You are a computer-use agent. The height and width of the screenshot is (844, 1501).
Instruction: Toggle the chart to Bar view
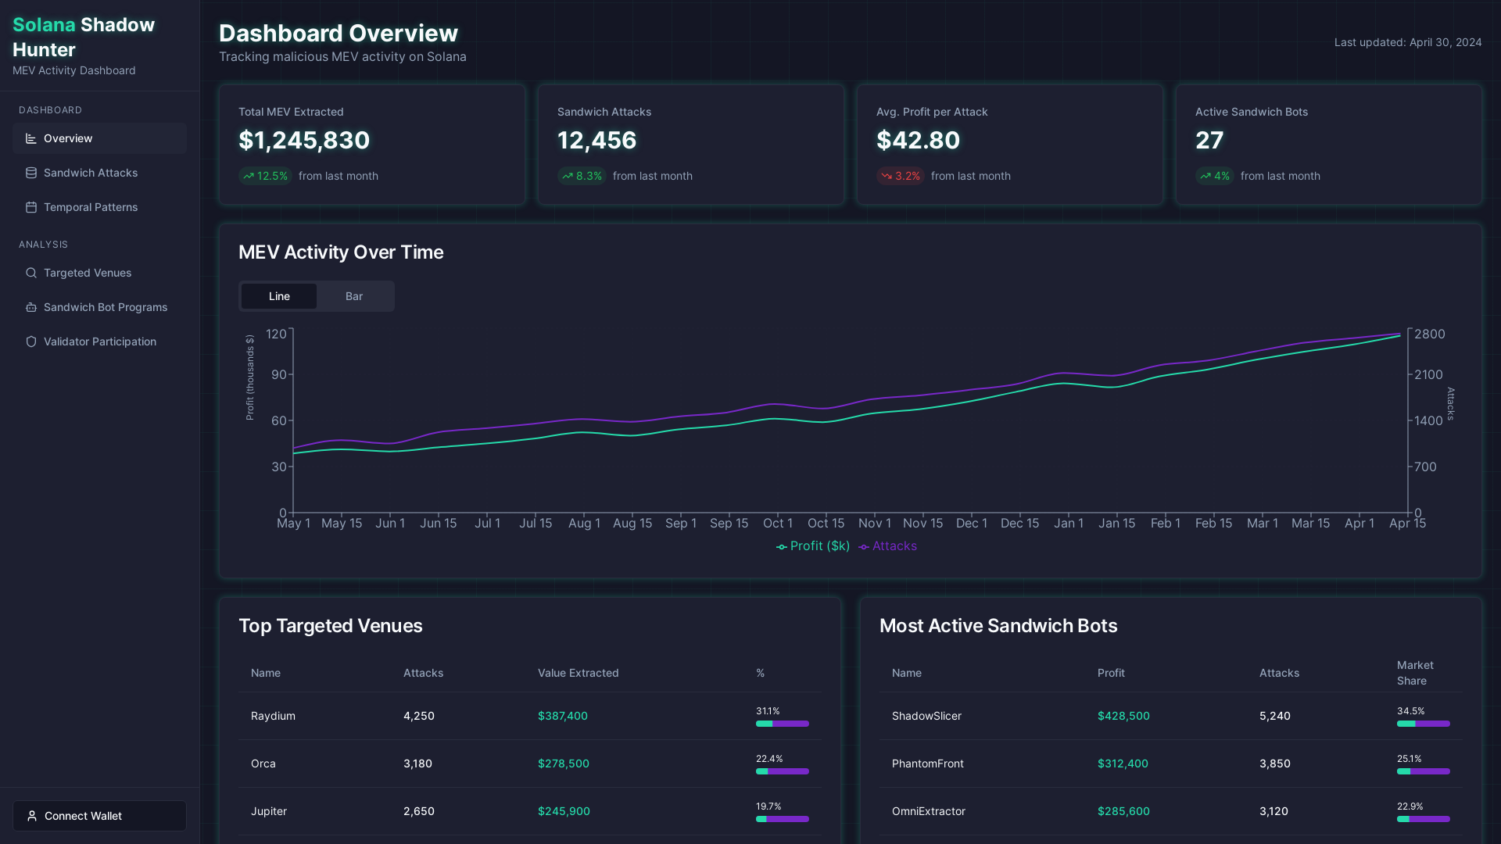pos(353,296)
